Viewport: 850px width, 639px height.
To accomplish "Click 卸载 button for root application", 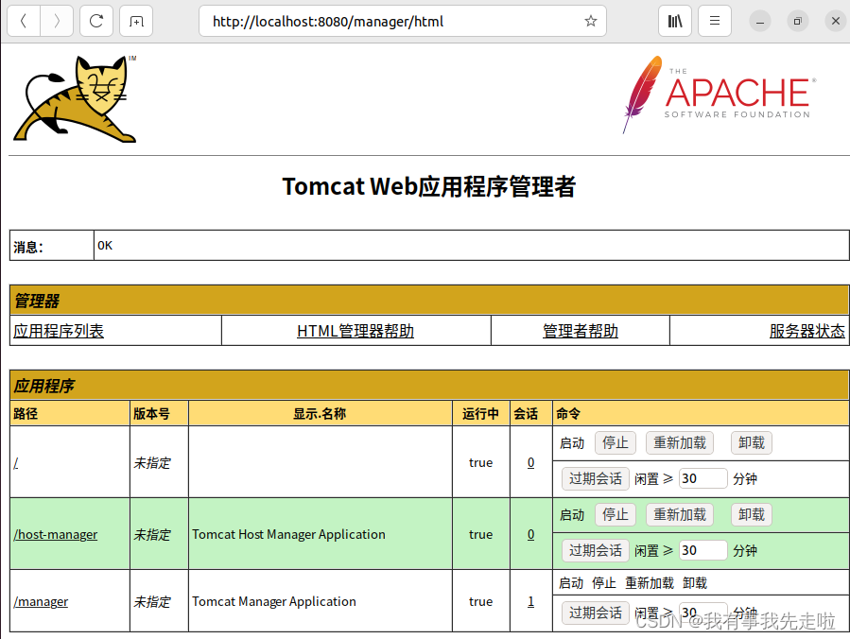I will pos(752,442).
